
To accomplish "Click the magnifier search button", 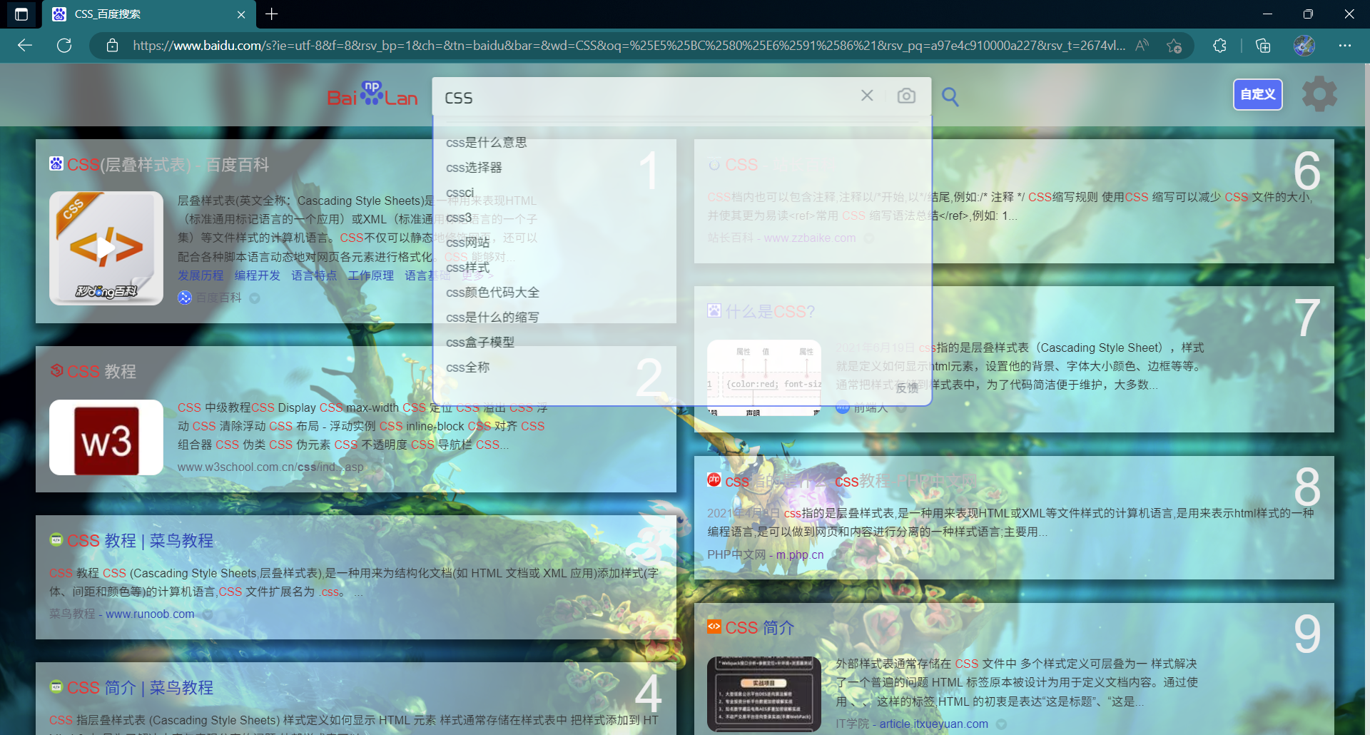I will 950,96.
